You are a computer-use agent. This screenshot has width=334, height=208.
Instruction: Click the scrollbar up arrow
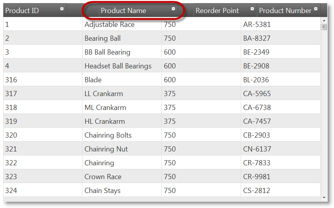point(324,20)
